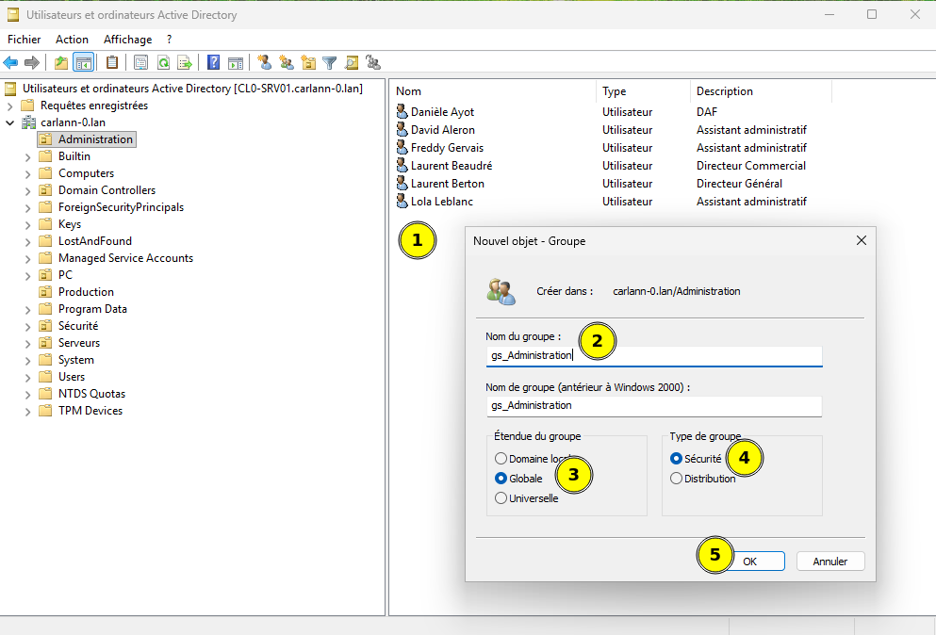Toggle the Show/Hide action pane icon
The width and height of the screenshot is (936, 635).
pos(236,62)
